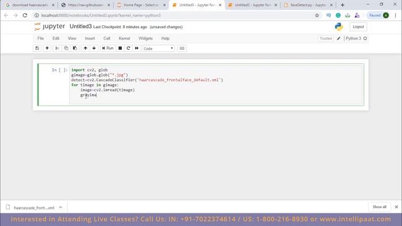Click the green Grammarly extension icon

338,15
